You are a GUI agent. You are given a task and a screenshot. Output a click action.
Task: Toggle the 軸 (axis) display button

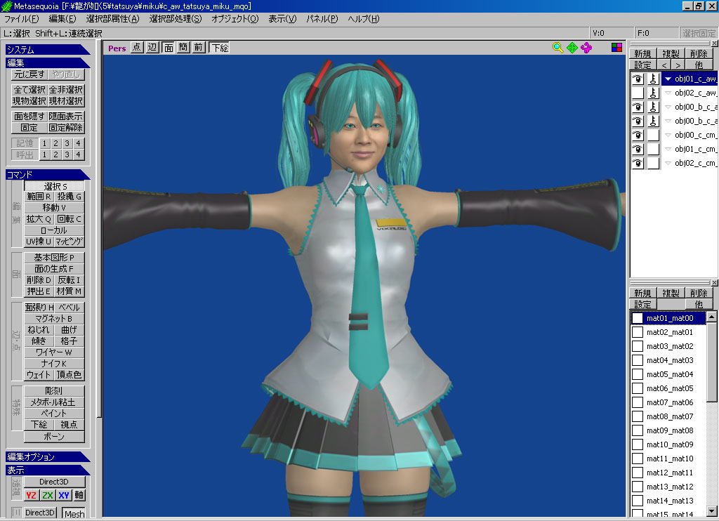click(79, 495)
